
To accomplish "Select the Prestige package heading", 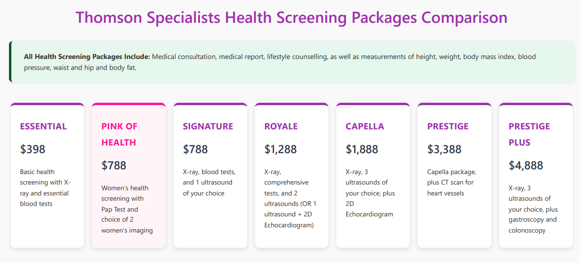I will (x=447, y=126).
